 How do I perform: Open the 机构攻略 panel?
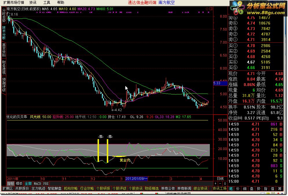pos(71,188)
